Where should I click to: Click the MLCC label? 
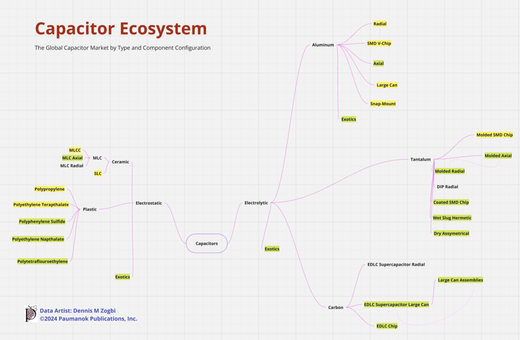75,150
